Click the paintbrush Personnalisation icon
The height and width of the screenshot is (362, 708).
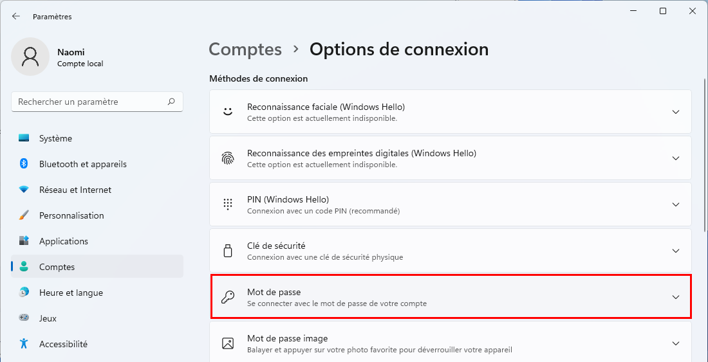[x=24, y=215]
